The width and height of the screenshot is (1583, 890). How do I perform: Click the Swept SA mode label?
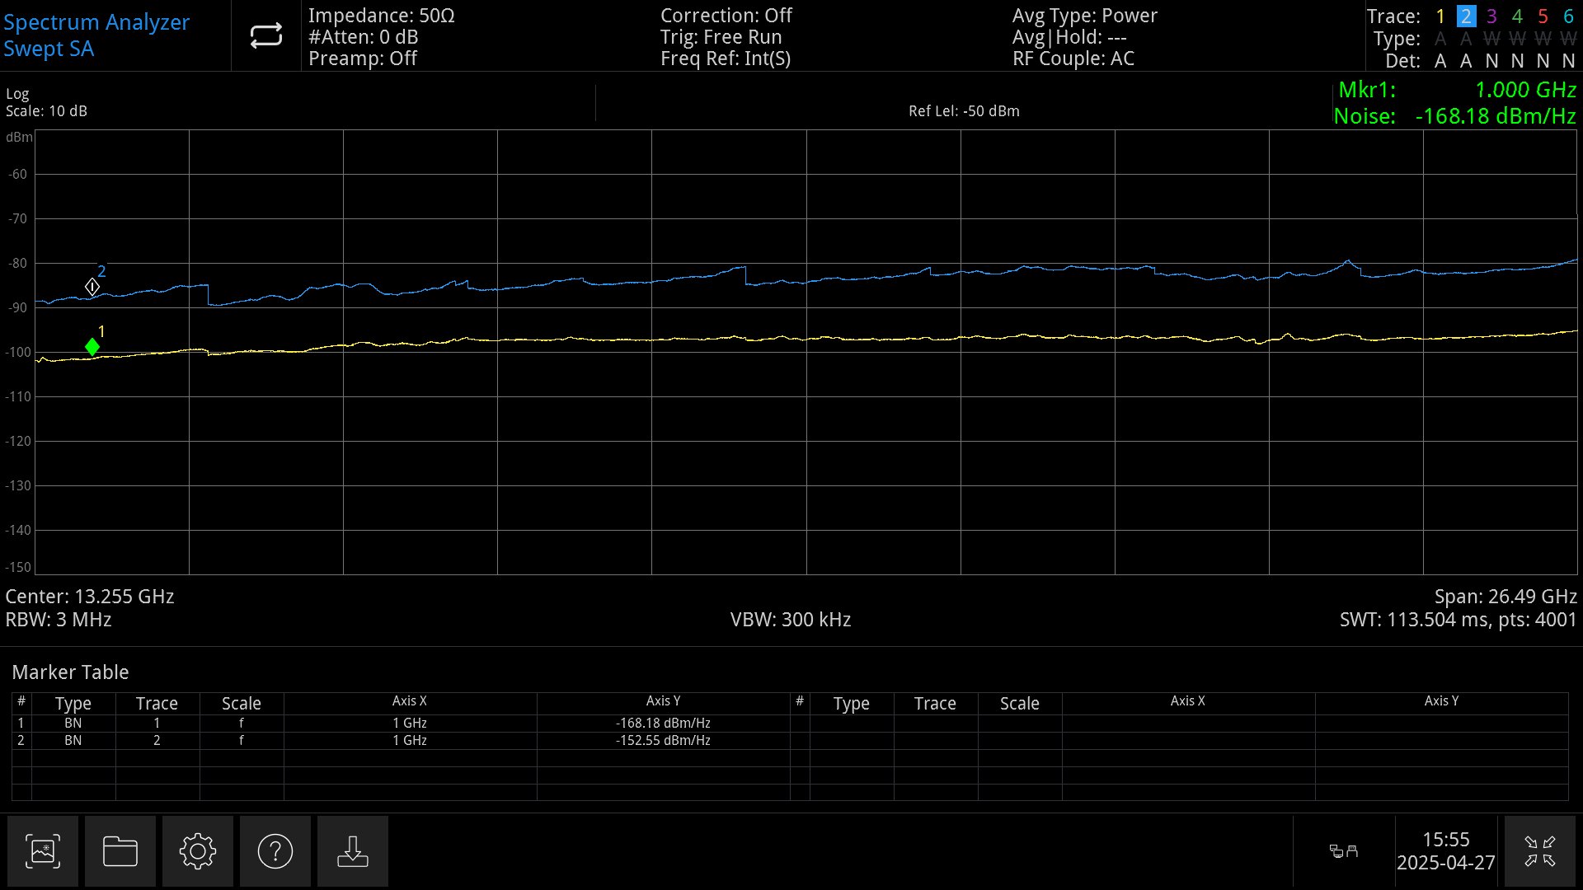pos(49,49)
